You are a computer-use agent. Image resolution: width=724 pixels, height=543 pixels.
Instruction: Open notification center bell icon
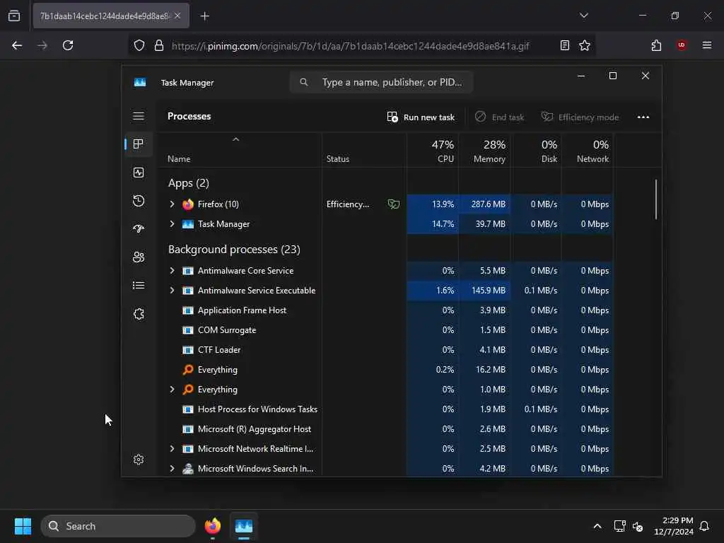click(705, 526)
